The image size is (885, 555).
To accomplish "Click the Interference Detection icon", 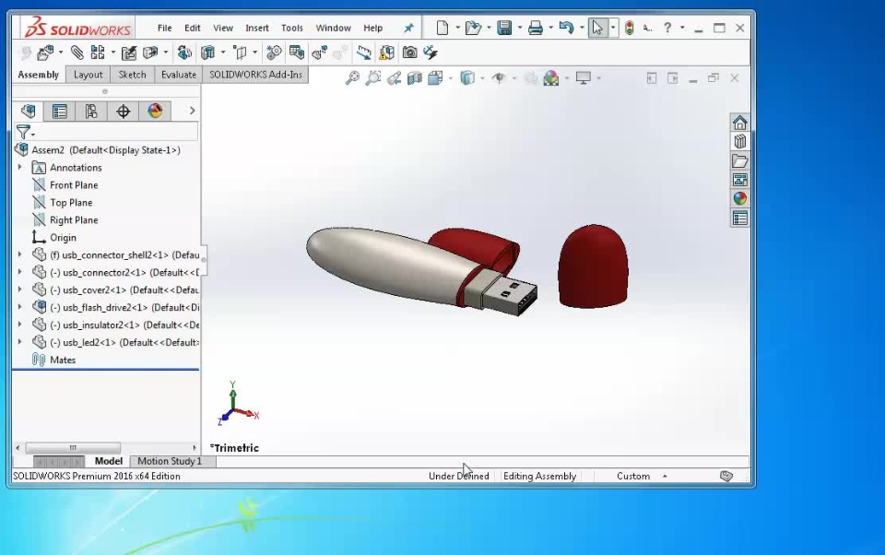I will click(x=386, y=53).
